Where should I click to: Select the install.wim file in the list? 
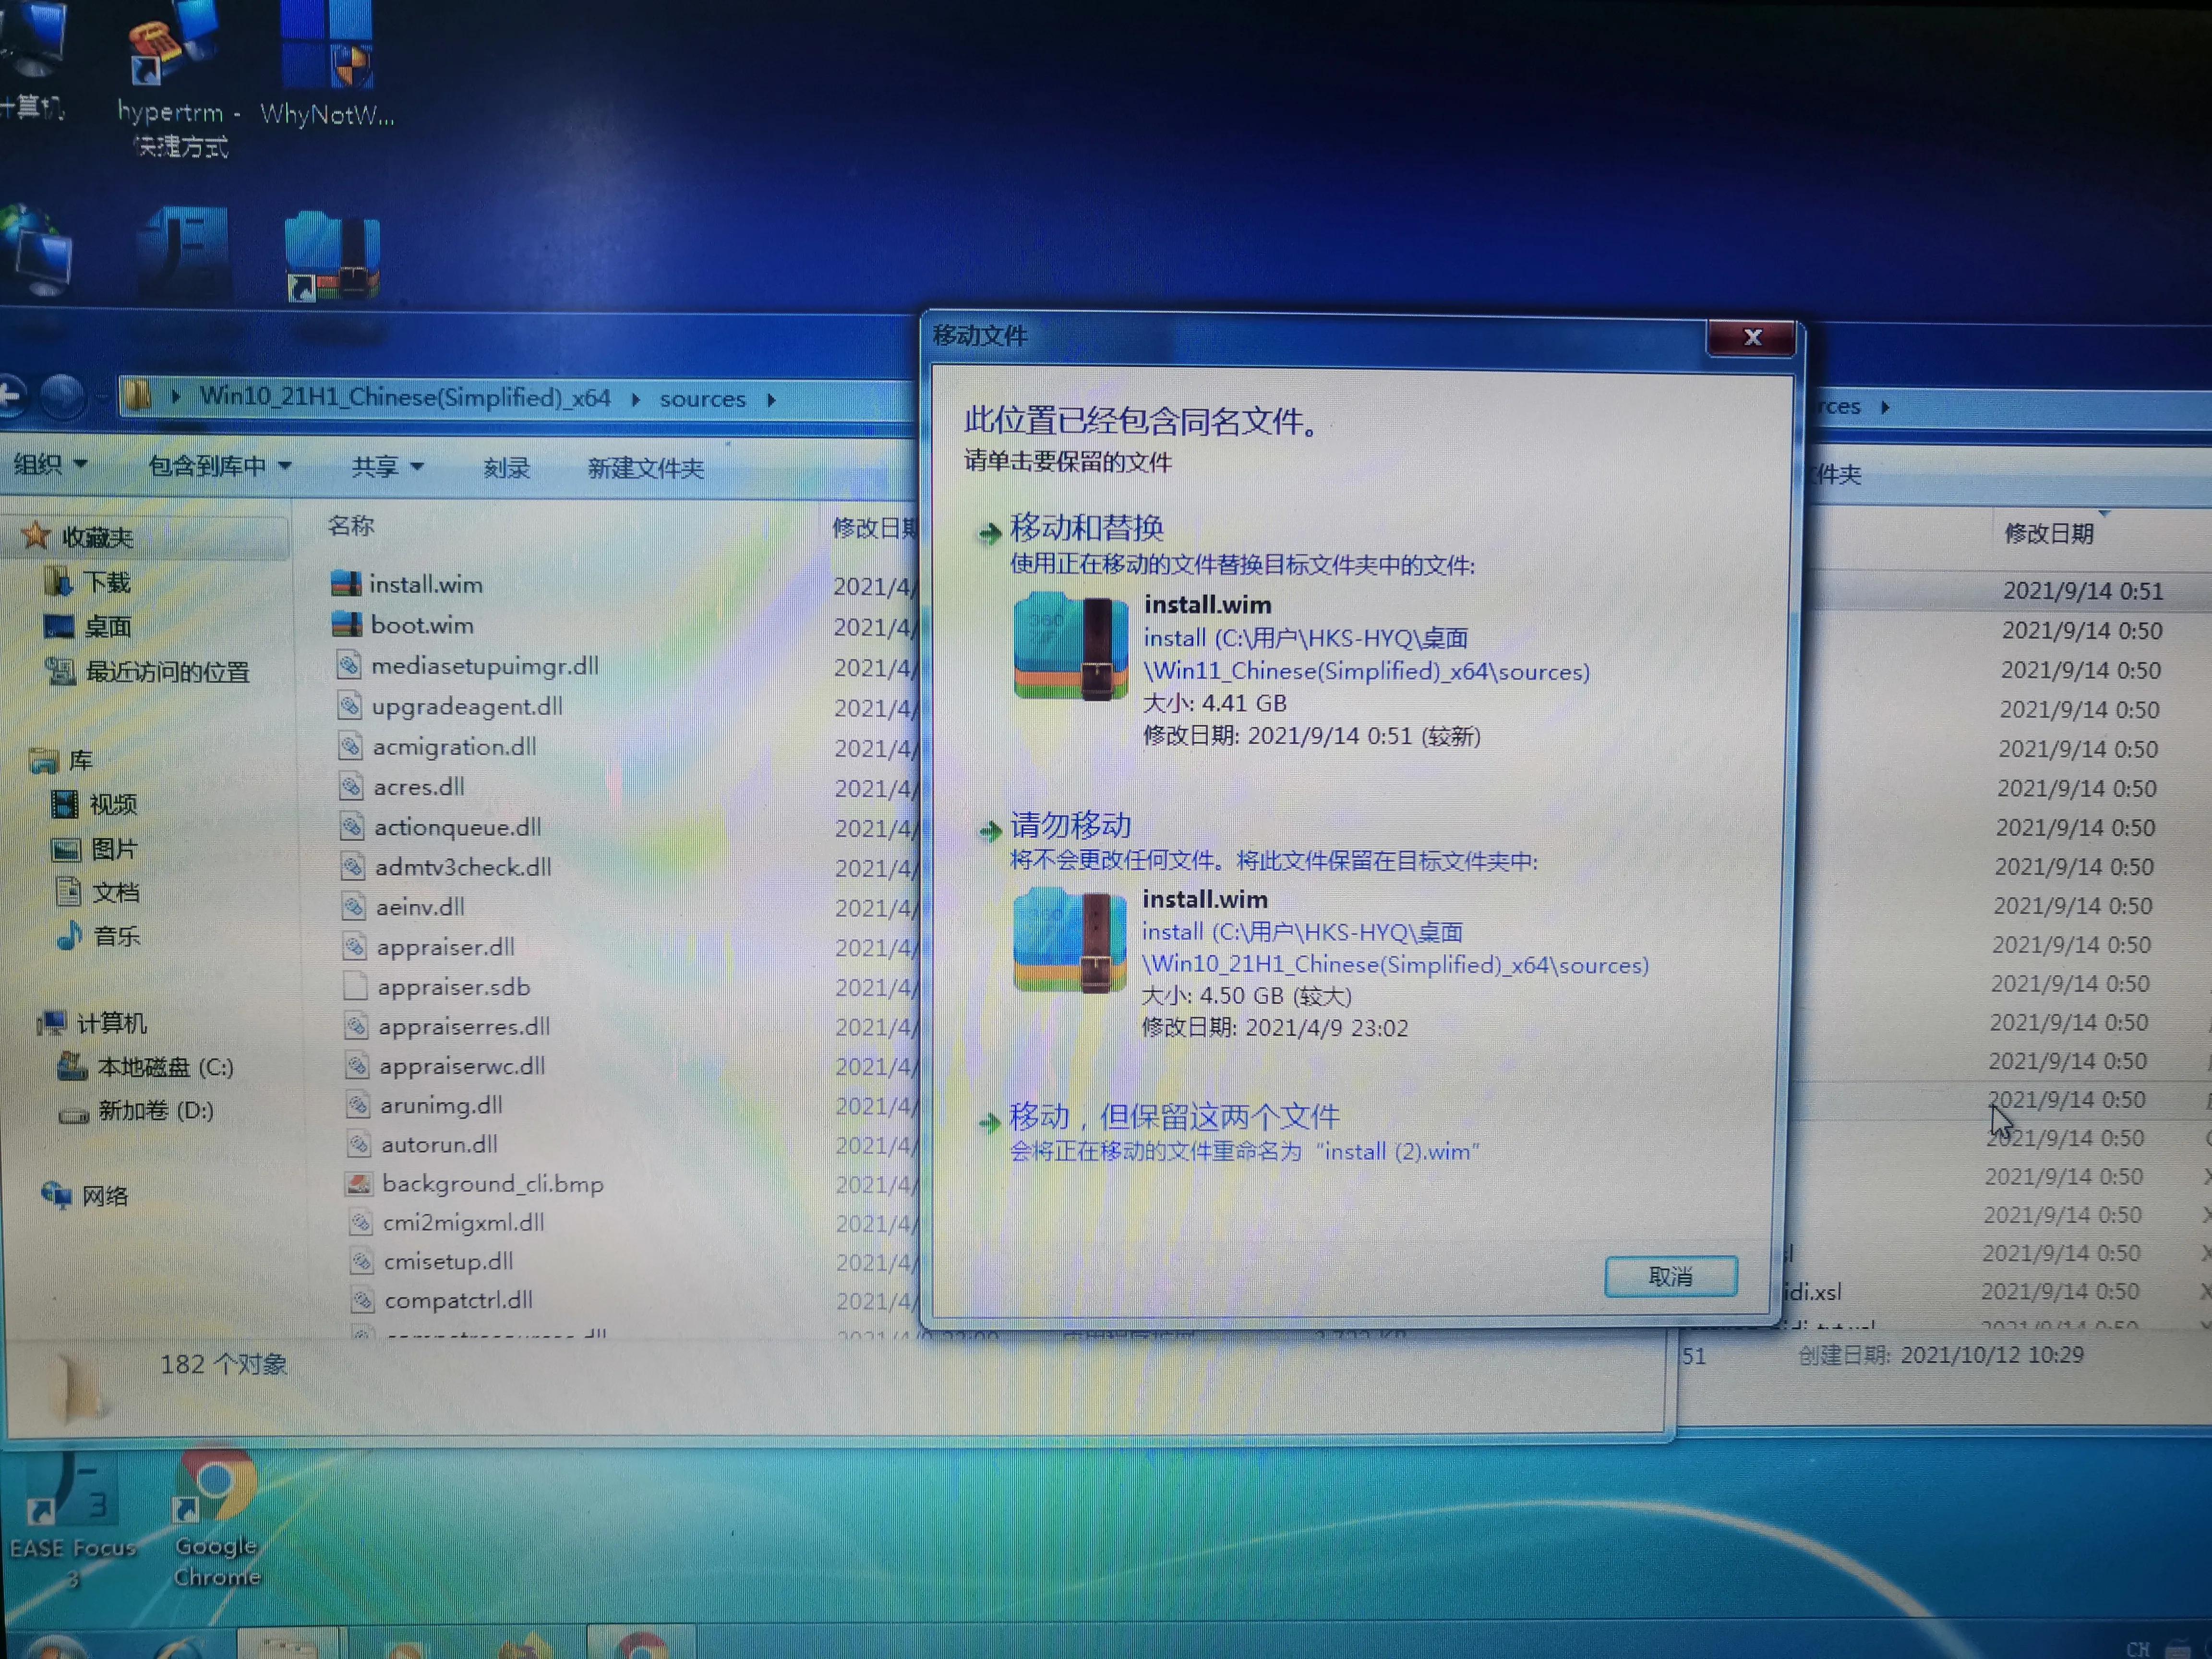coord(426,584)
